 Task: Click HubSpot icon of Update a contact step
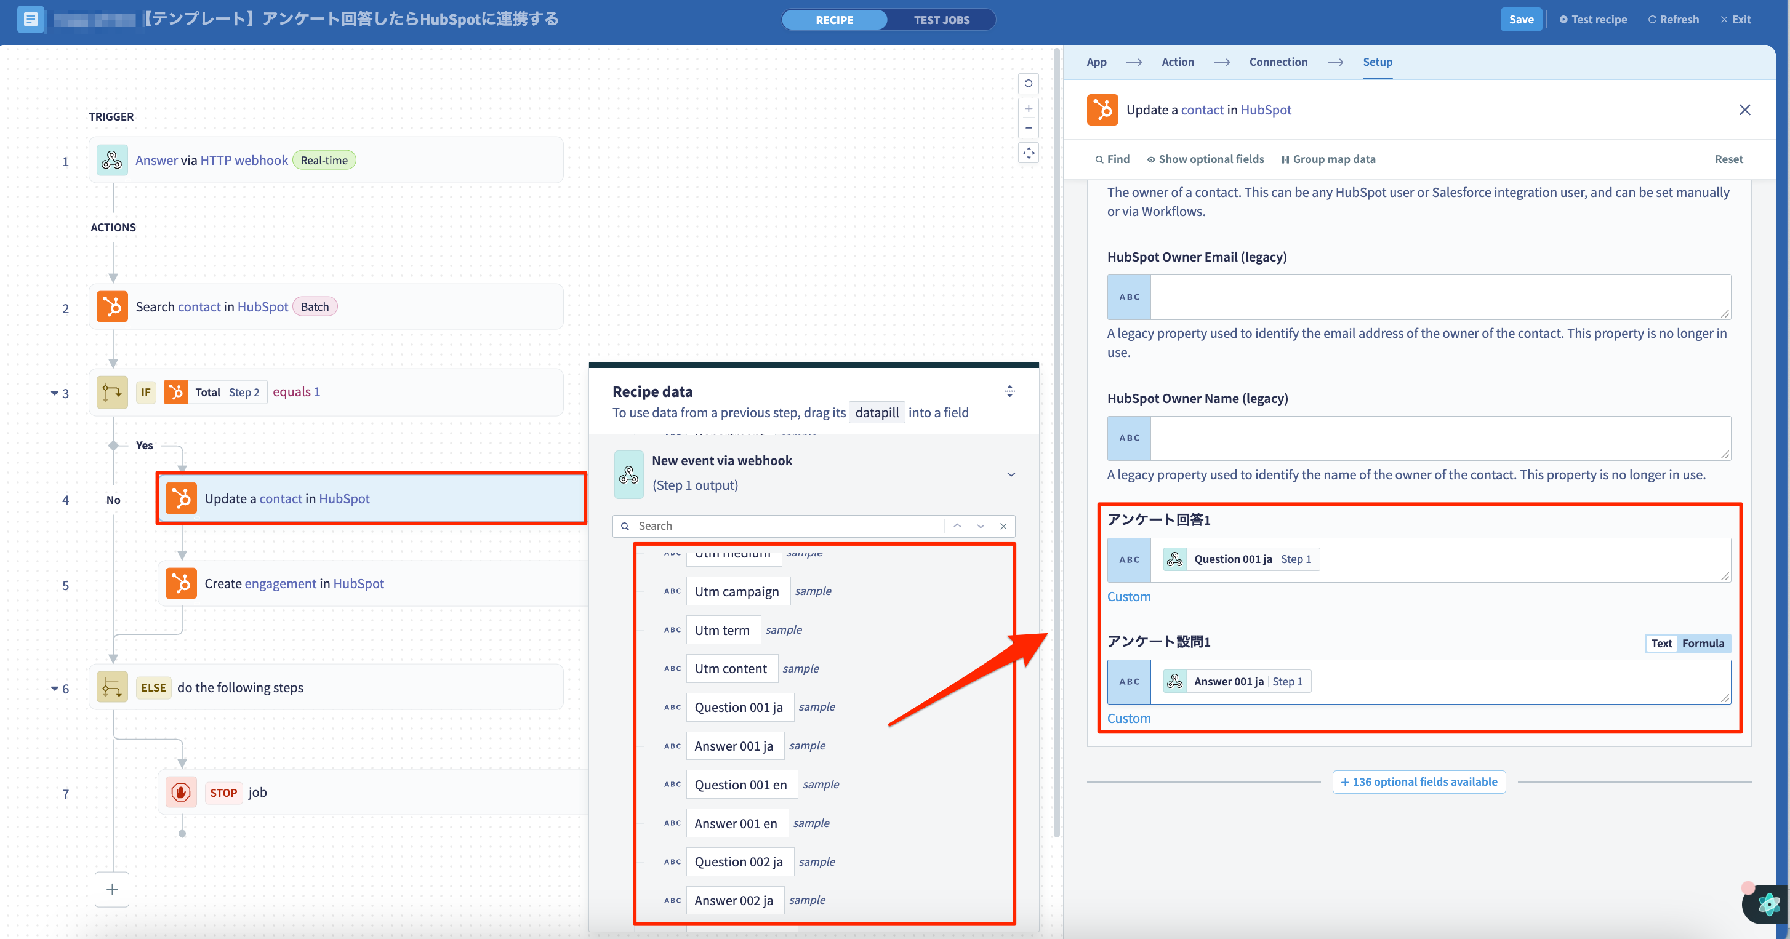coord(182,498)
